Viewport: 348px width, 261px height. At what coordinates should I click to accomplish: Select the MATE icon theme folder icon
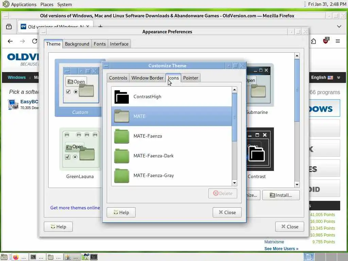(x=121, y=116)
